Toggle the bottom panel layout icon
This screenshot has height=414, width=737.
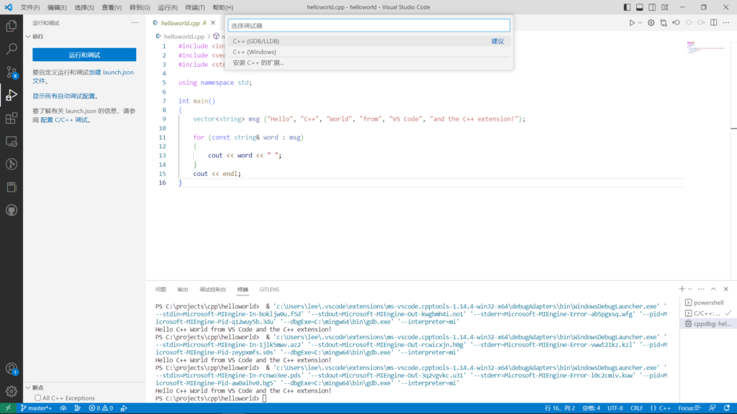[x=638, y=7]
